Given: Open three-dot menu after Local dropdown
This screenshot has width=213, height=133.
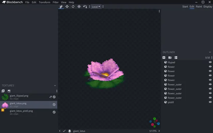Looking at the screenshot, I should tap(103, 7).
